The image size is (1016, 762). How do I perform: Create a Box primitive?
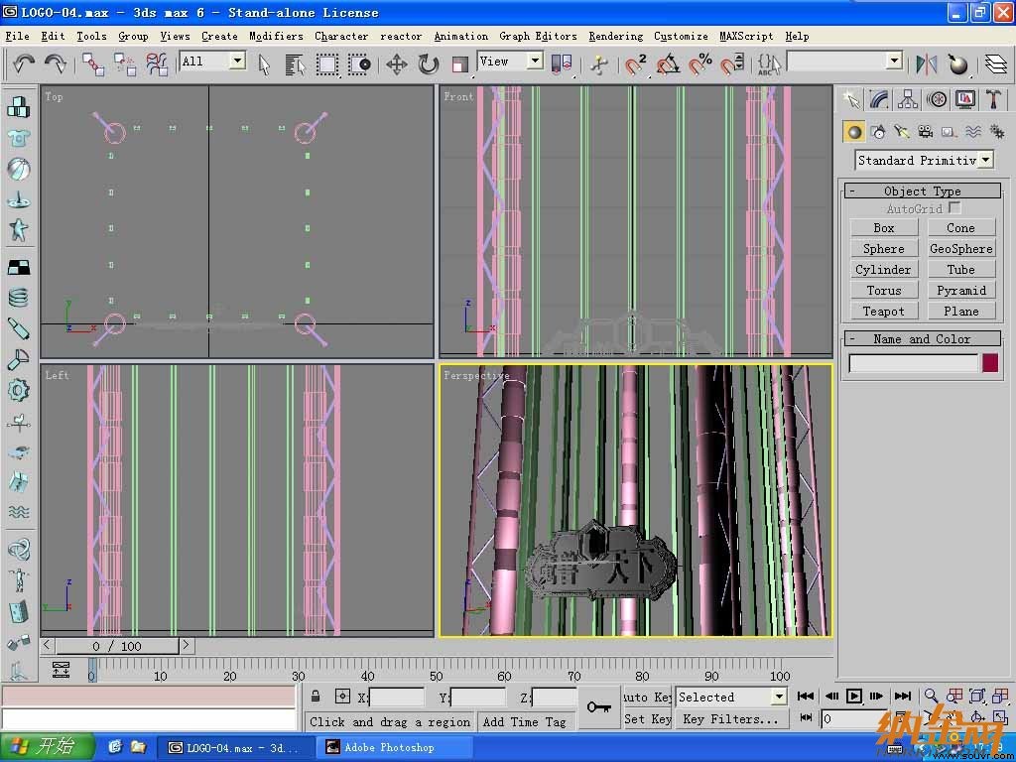(884, 227)
